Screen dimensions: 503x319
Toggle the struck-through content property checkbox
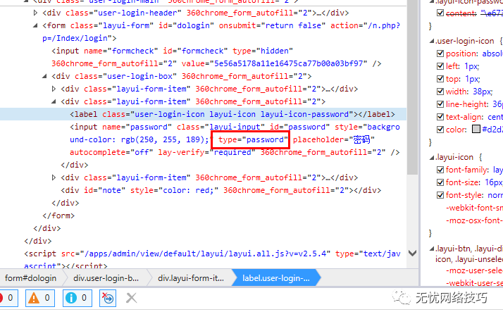440,13
